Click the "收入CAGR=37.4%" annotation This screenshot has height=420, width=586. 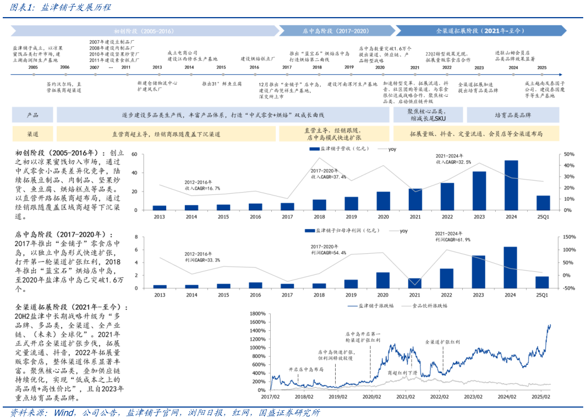(x=329, y=177)
